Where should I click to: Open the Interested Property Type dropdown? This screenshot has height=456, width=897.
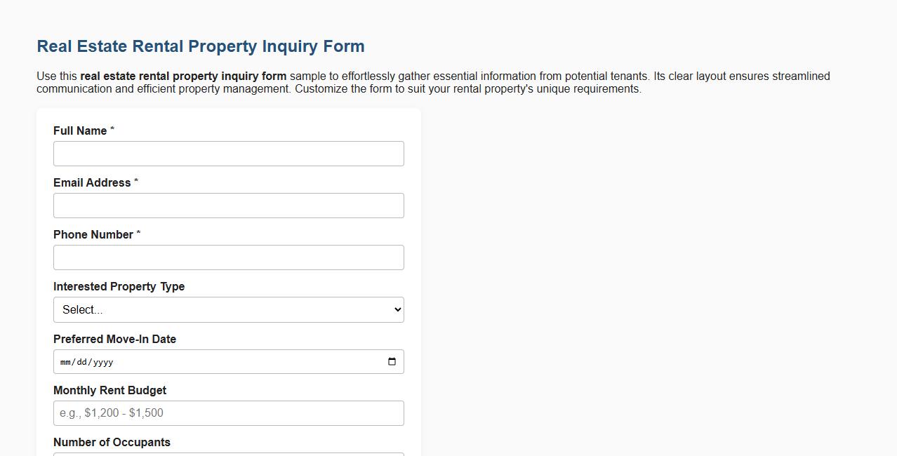(228, 309)
